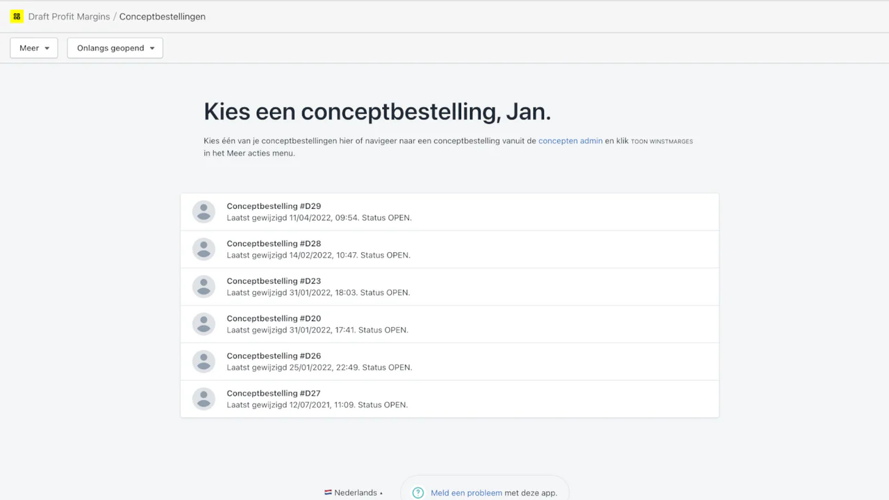Click text 'Laatst gewijzigd 31/01/2022, 18:03'
This screenshot has height=500, width=889.
pos(292,293)
